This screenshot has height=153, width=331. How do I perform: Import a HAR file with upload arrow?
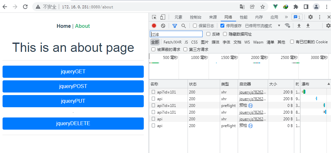coord(299,26)
